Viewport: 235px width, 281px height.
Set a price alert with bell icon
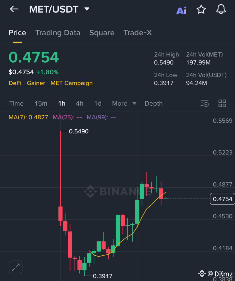(221, 9)
